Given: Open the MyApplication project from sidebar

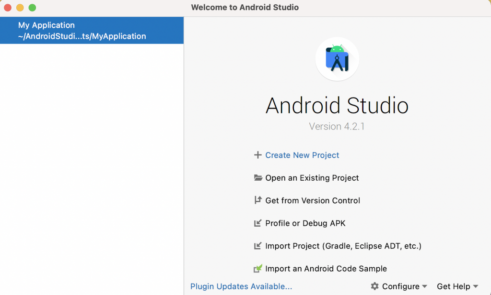Looking at the screenshot, I should tap(91, 31).
